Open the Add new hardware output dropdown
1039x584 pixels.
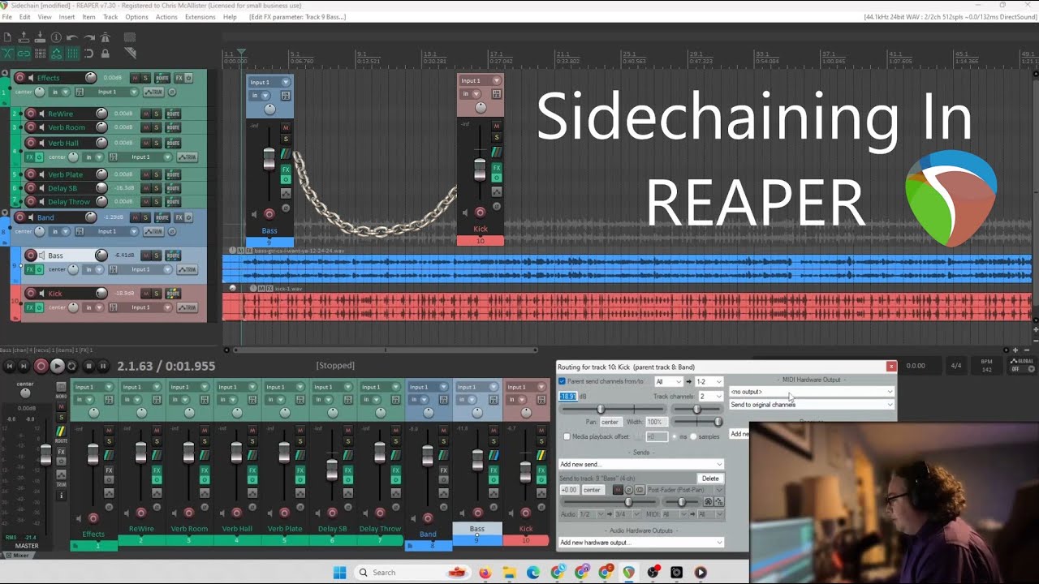click(641, 543)
